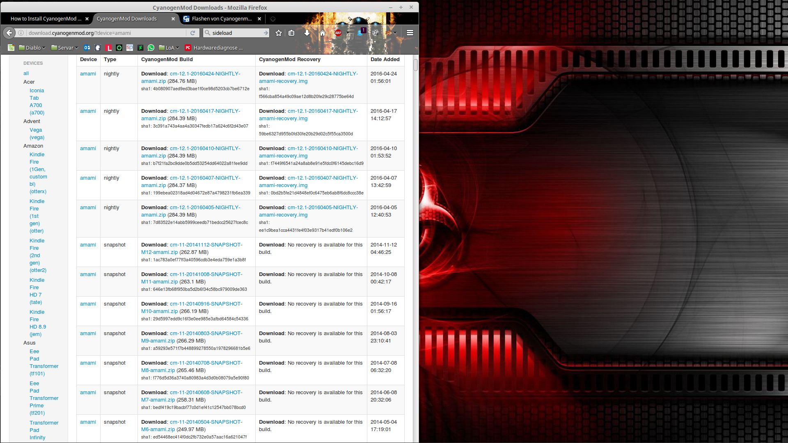Open the Hardwarediagnose bookmark

coord(214,48)
